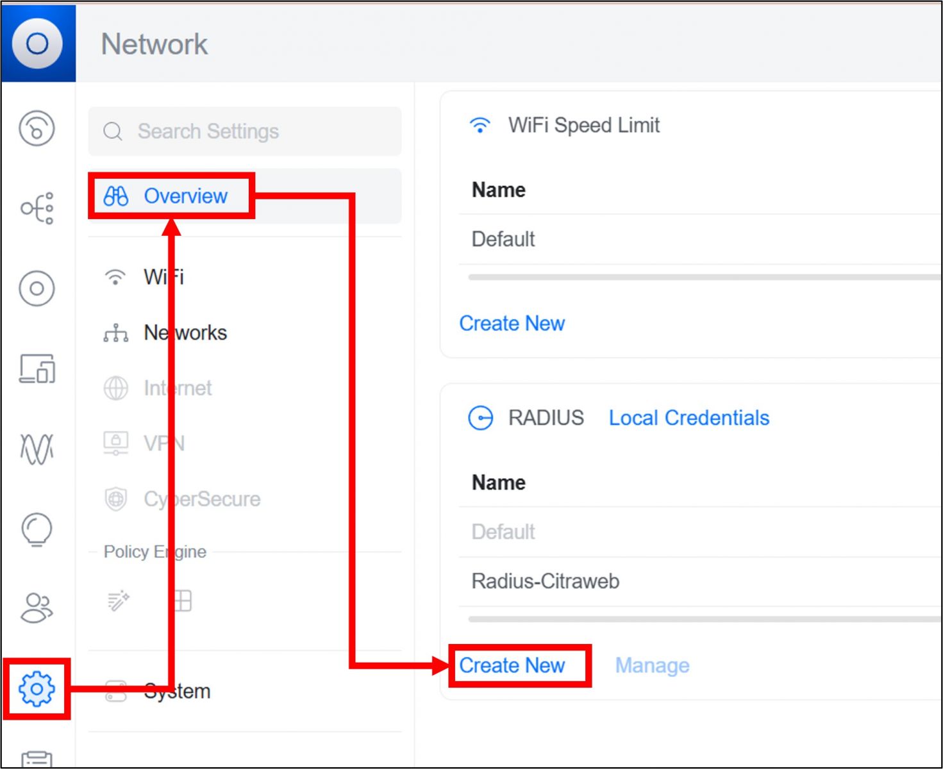The image size is (943, 769).
Task: Open the WiFi settings section
Action: coord(163,277)
